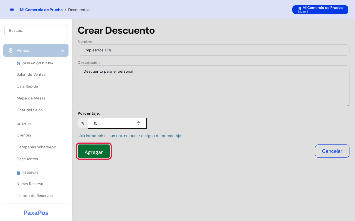Click the PaxaPos logo link
The width and height of the screenshot is (355, 221).
pos(36,213)
